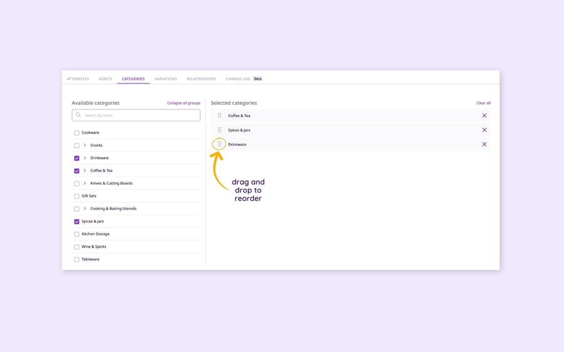Click the drag handle for Drinkware
The width and height of the screenshot is (564, 352).
(x=219, y=144)
